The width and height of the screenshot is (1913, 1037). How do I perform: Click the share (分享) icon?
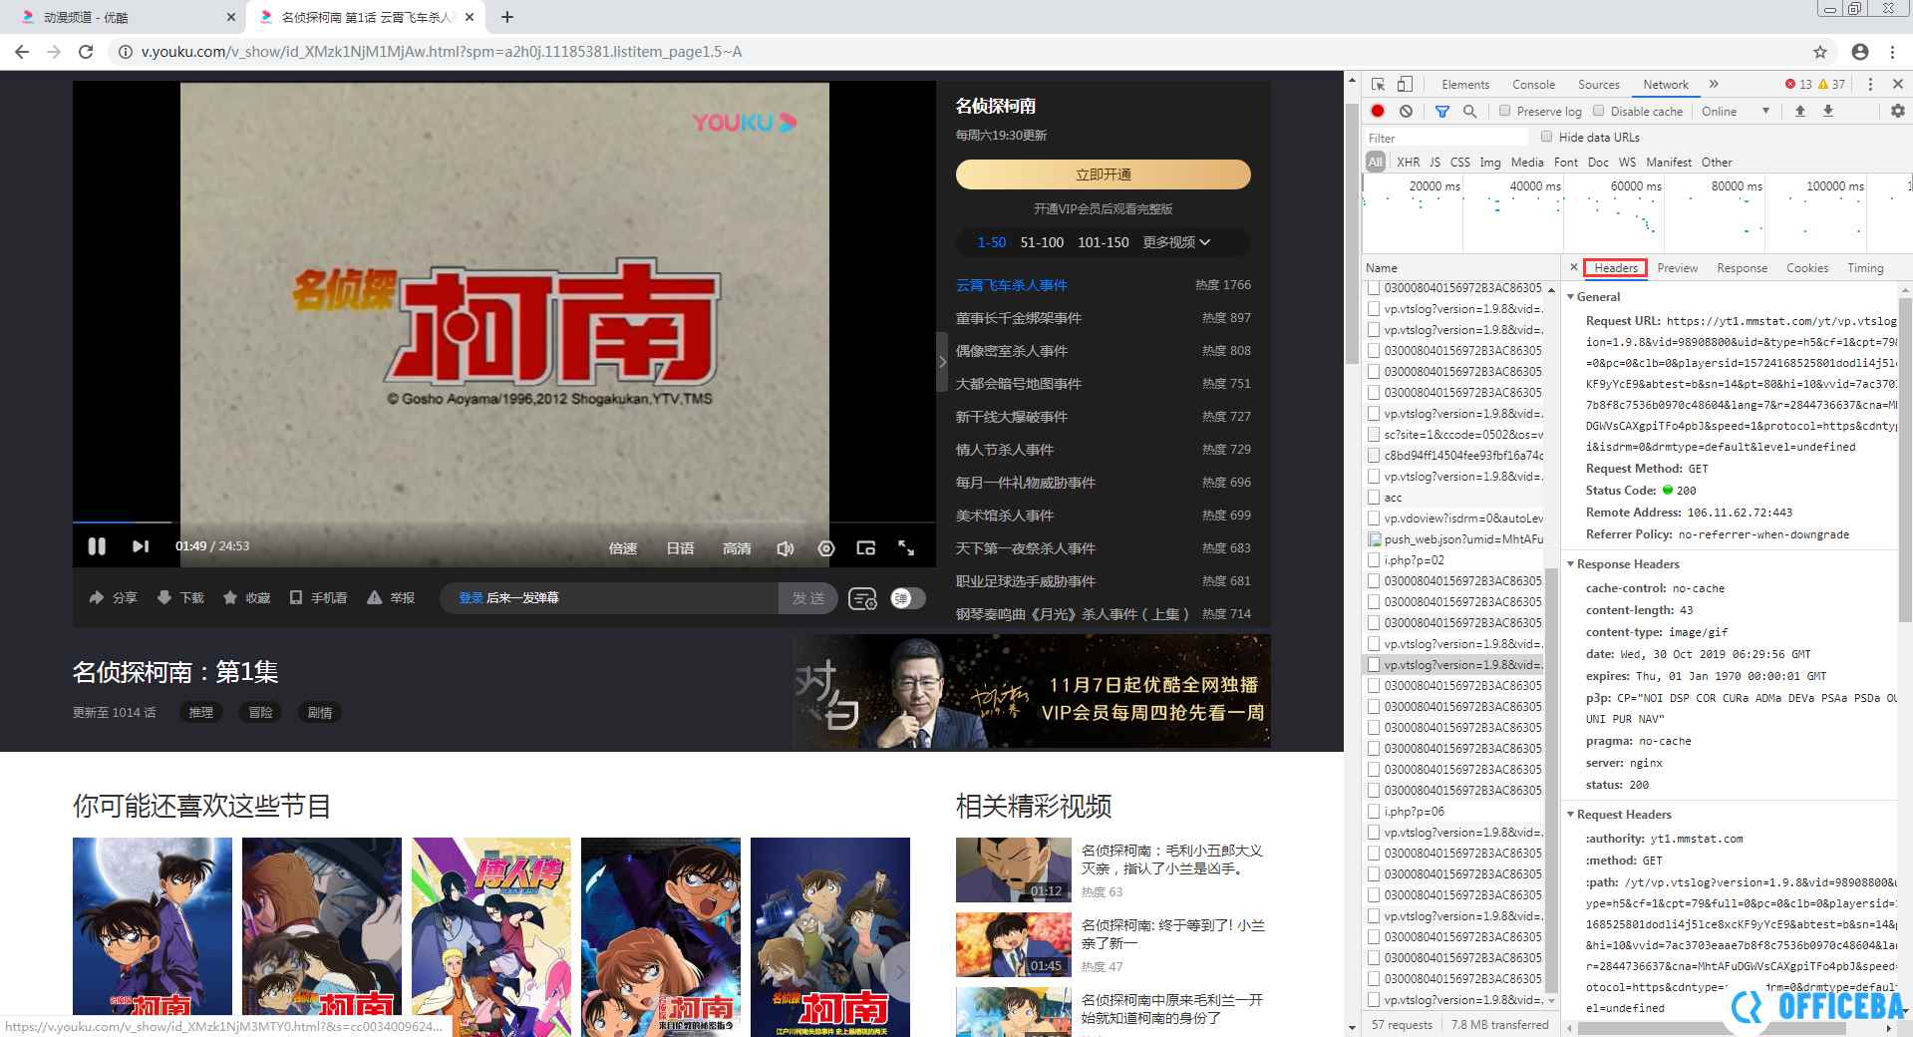pyautogui.click(x=97, y=597)
